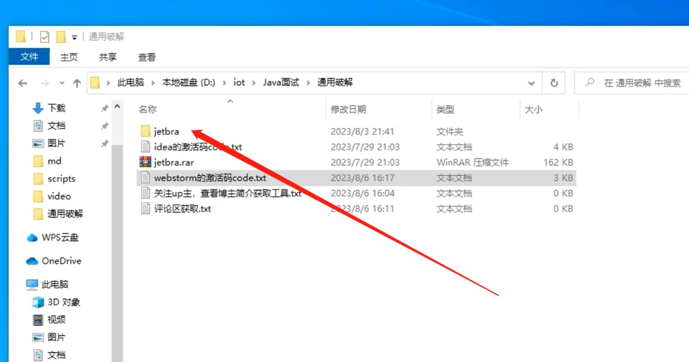Expand the address bar history dropdown
The height and width of the screenshot is (362, 689).
tap(531, 82)
